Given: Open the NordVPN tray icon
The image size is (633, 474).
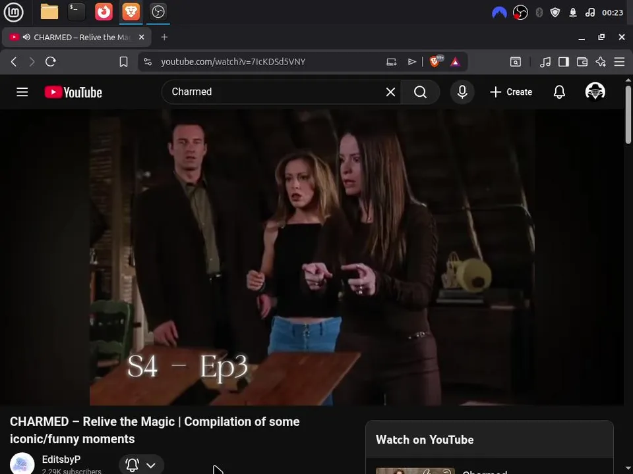Looking at the screenshot, I should 499,13.
